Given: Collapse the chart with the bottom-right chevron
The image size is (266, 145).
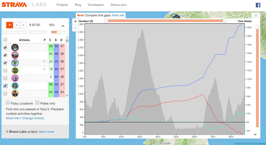Looking at the screenshot, I should click(x=255, y=134).
